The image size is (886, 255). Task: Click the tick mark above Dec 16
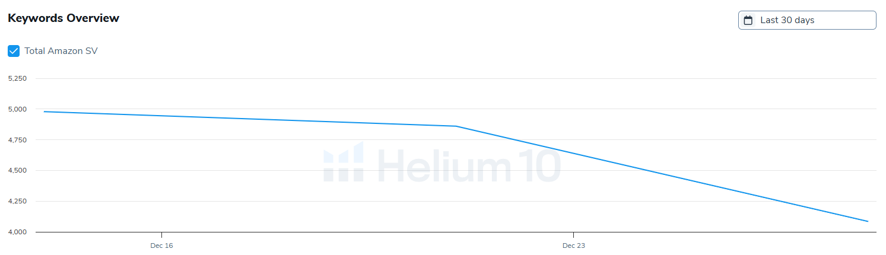161,235
